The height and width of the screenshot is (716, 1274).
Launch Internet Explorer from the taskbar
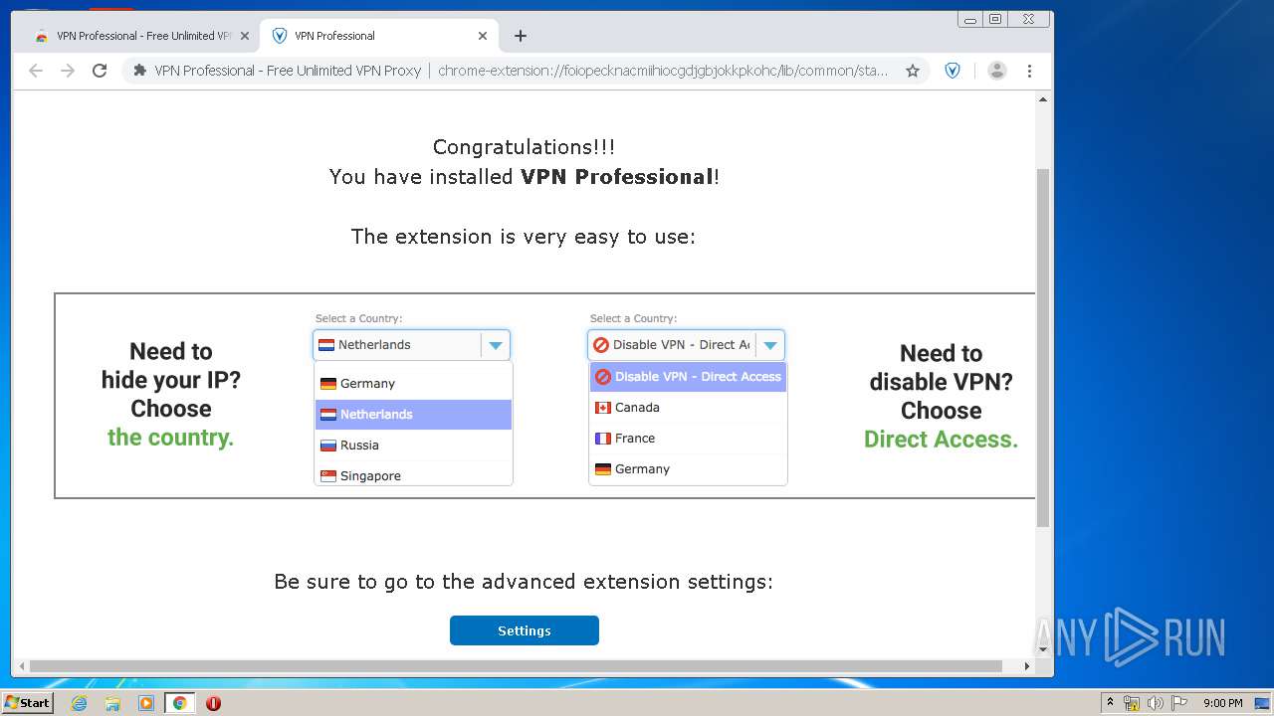(79, 703)
